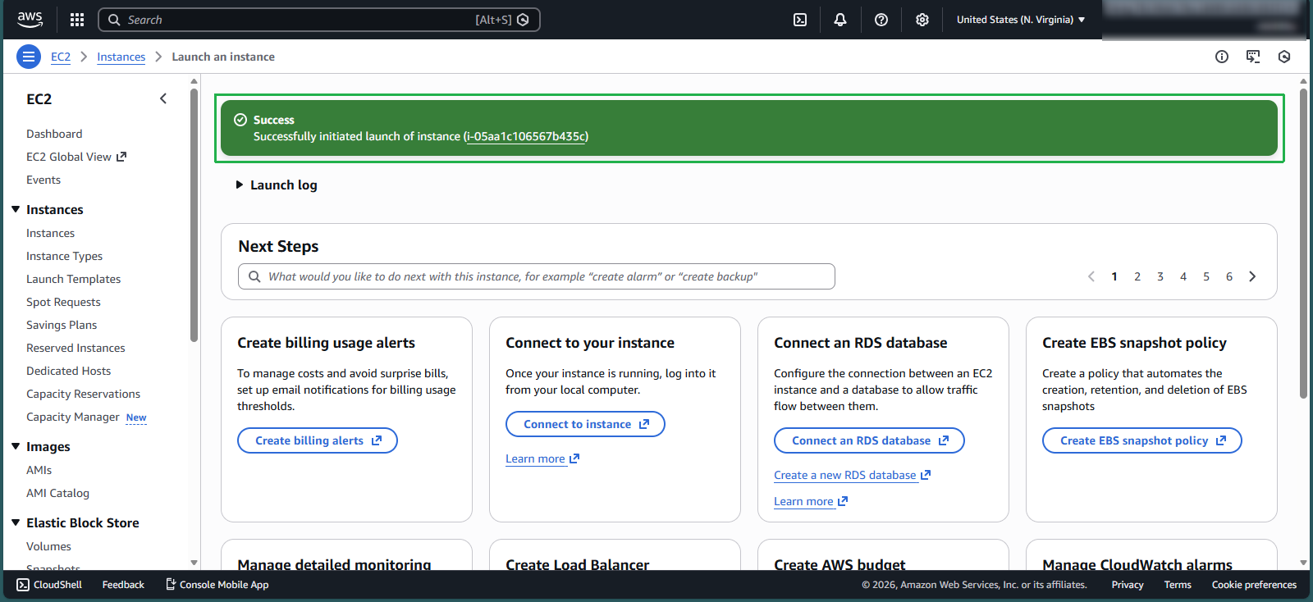Open the notifications bell icon
The height and width of the screenshot is (602, 1313).
tap(840, 20)
